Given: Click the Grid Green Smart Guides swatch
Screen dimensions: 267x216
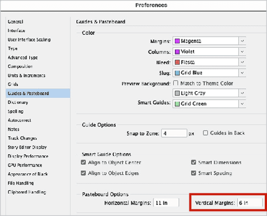Looking at the screenshot, I should click(177, 103).
